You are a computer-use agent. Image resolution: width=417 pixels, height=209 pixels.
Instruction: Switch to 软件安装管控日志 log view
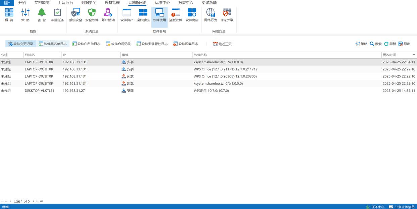coord(152,44)
